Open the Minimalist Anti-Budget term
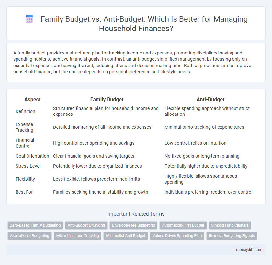 [x=126, y=236]
